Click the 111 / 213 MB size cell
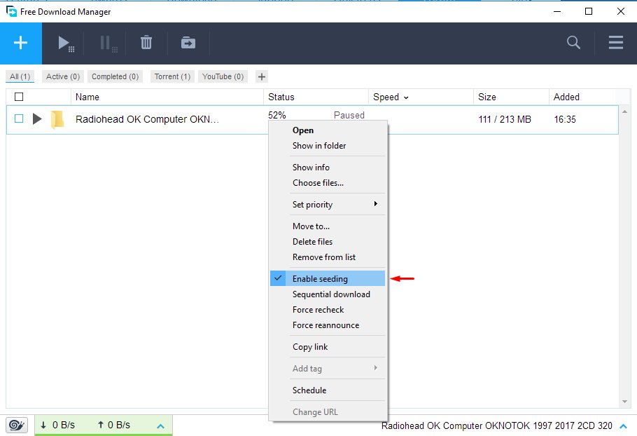This screenshot has height=436, width=637. (505, 119)
